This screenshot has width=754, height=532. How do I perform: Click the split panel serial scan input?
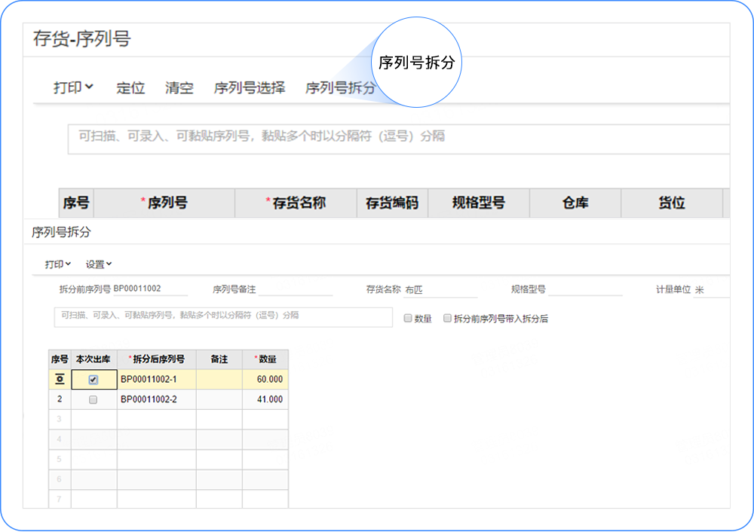[x=223, y=316]
